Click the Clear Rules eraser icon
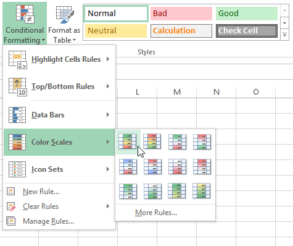The height and width of the screenshot is (246, 293). pyautogui.click(x=11, y=206)
